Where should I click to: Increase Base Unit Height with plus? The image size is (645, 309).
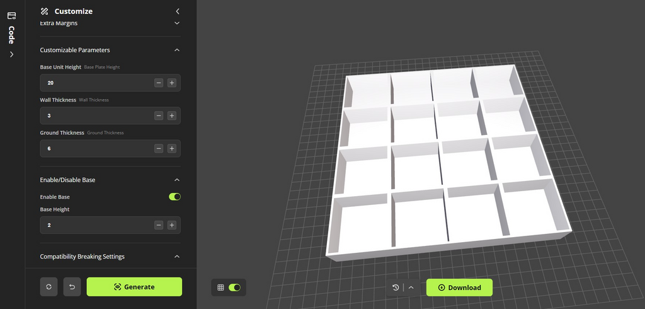(x=172, y=83)
